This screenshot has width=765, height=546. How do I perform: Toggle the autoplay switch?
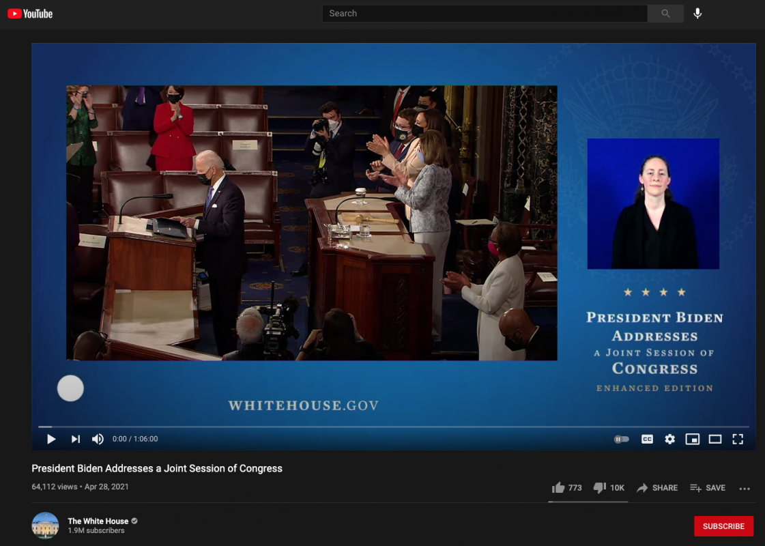(621, 439)
